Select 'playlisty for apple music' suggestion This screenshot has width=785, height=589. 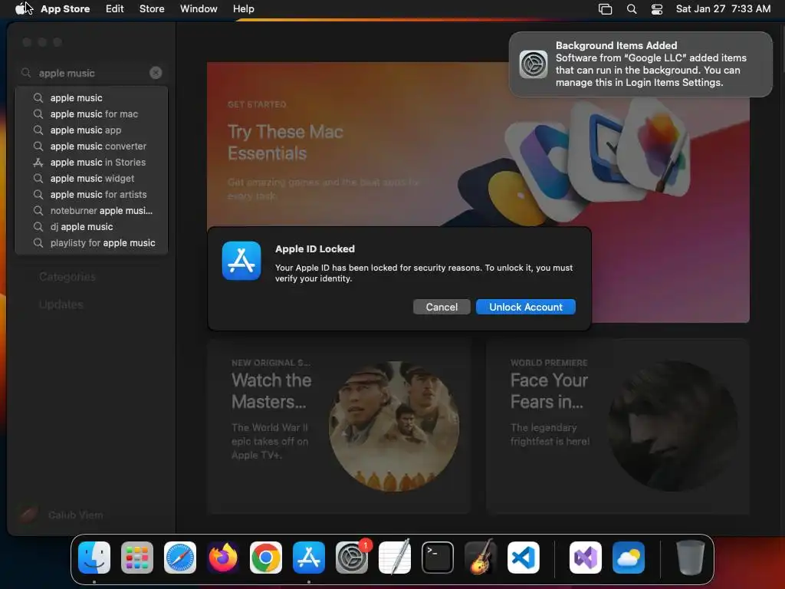(92, 243)
